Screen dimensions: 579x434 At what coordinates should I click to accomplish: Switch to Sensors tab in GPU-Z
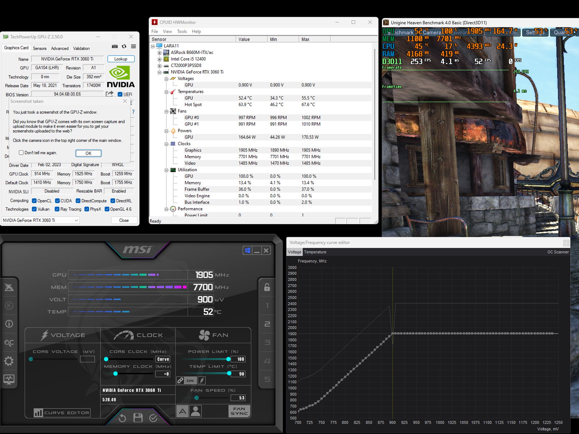(40, 48)
